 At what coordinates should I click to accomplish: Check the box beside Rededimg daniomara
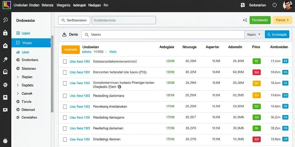click(x=65, y=96)
